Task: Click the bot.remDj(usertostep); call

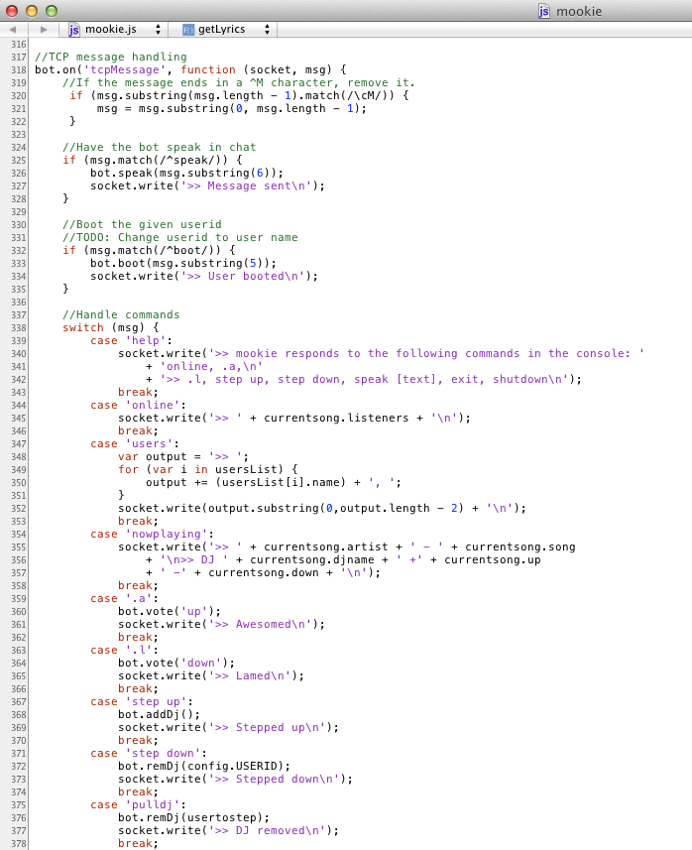Action: point(194,818)
